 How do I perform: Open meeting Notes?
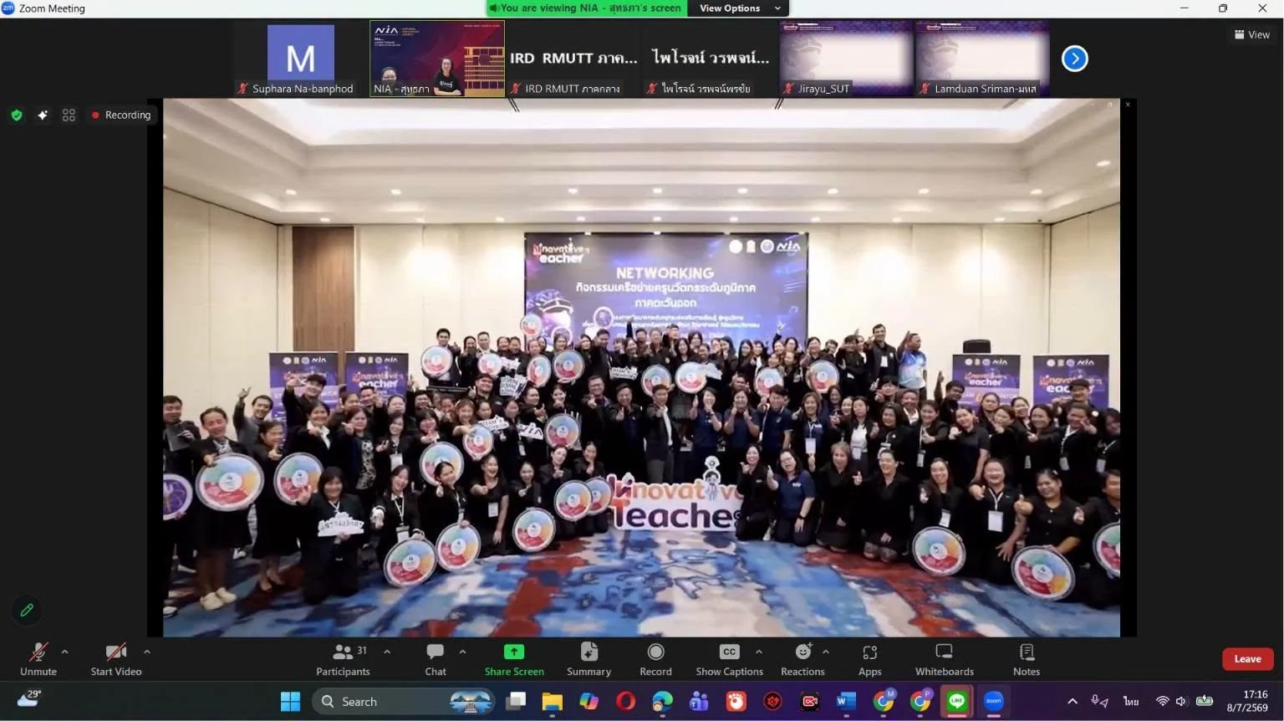point(1027,659)
